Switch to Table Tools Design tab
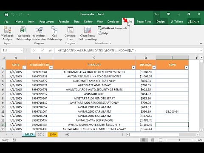204x153 pixels. click(x=161, y=22)
